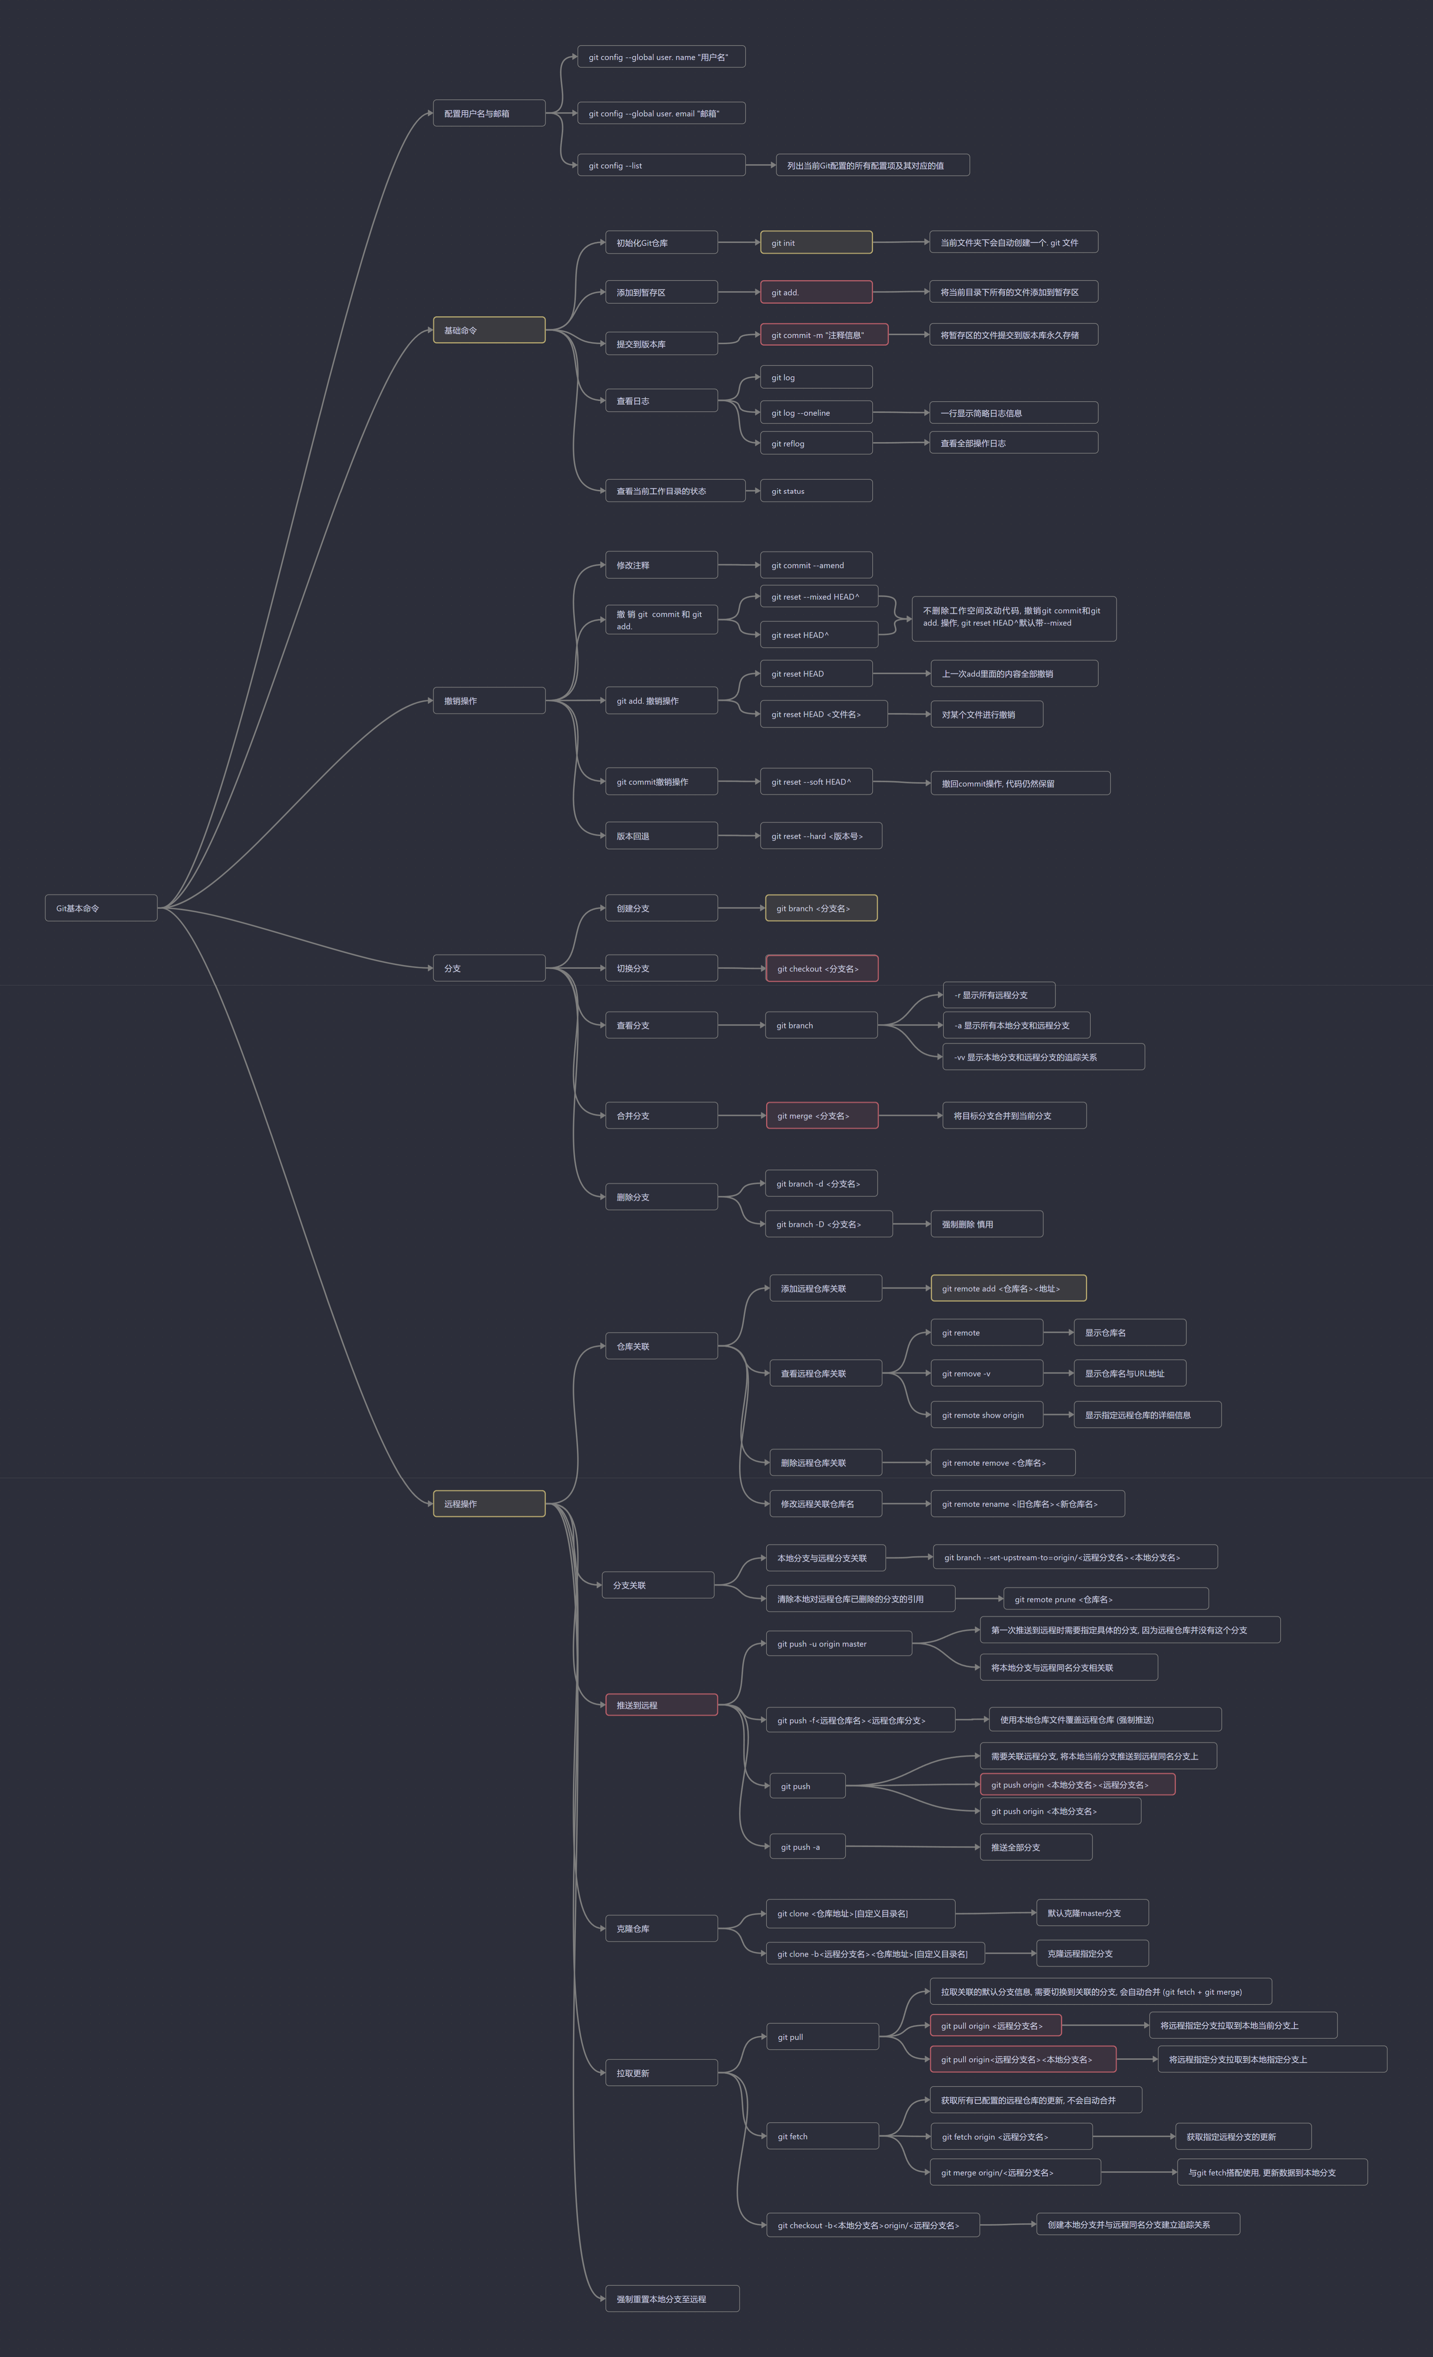Select the '版本回退' node
This screenshot has height=2357, width=1433.
click(x=661, y=836)
